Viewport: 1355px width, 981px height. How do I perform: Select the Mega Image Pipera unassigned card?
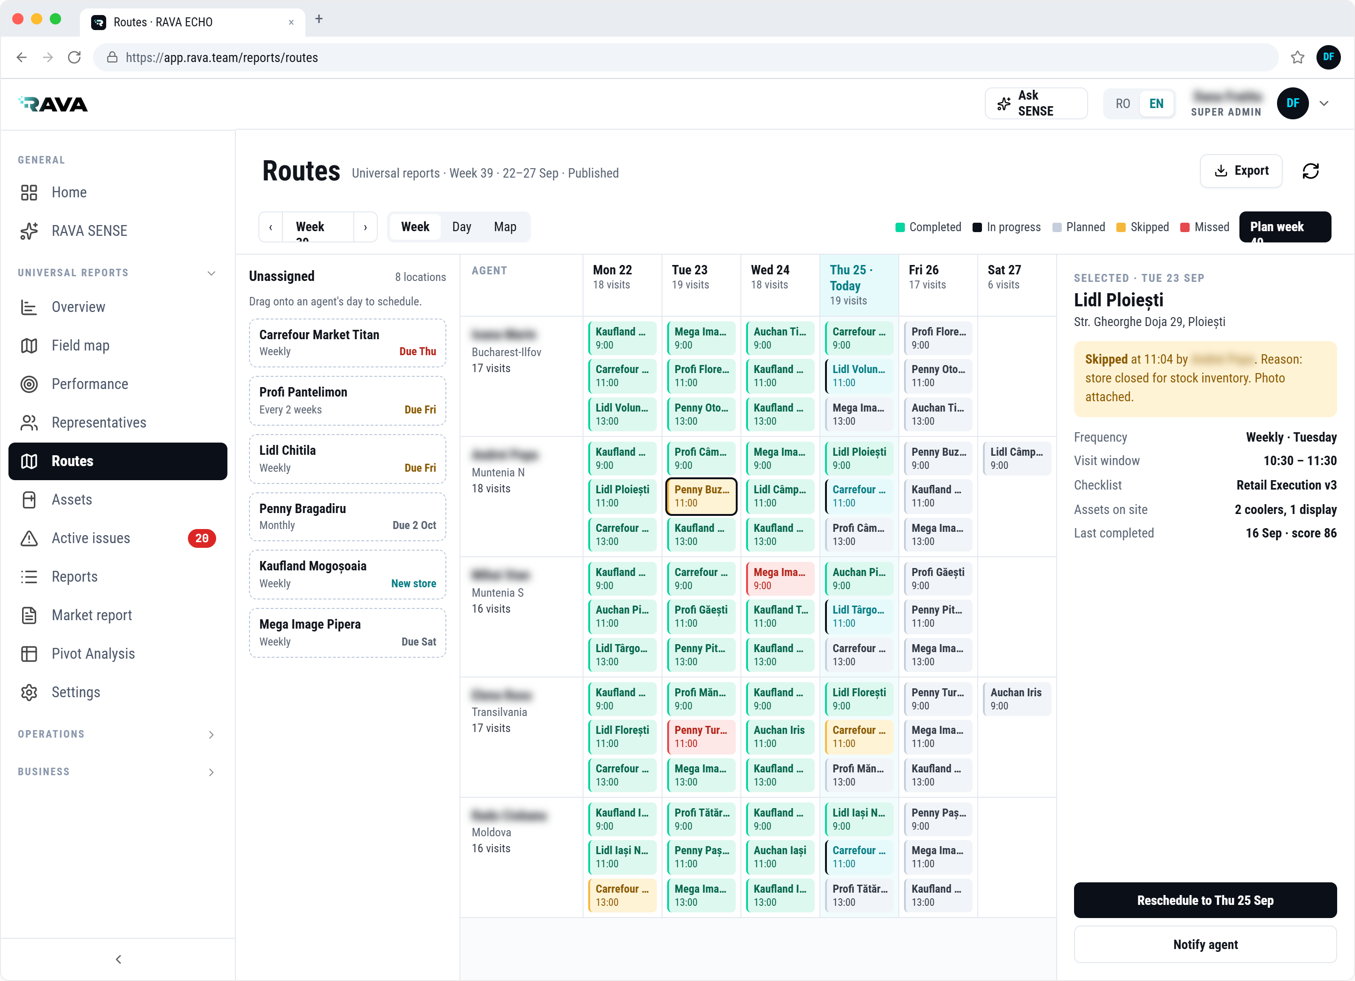tap(347, 633)
